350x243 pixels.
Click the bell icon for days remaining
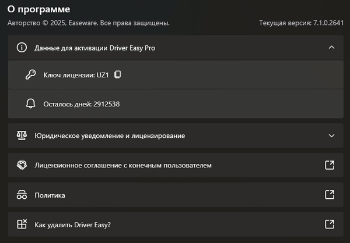[31, 104]
